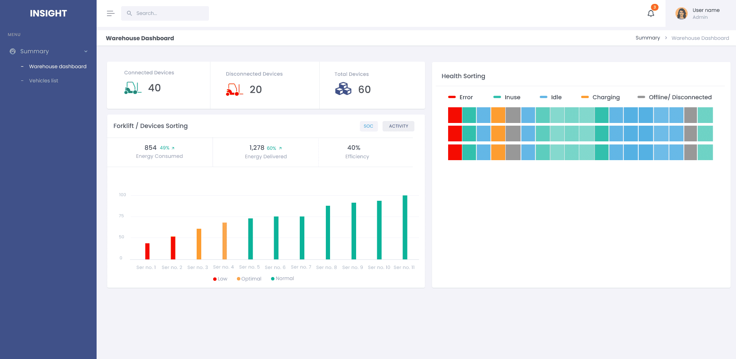Toggle the Inuse legend in Health Sorting
The image size is (736, 359).
(507, 97)
